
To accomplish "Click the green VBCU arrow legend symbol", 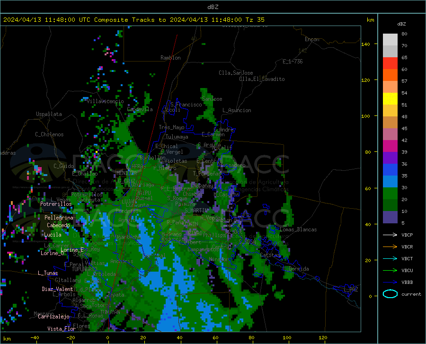I will coord(390,271).
